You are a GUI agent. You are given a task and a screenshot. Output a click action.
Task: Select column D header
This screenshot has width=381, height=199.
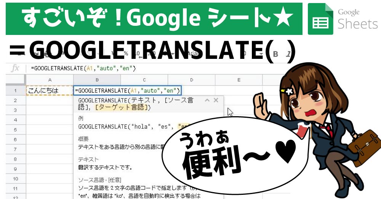[x=192, y=80]
